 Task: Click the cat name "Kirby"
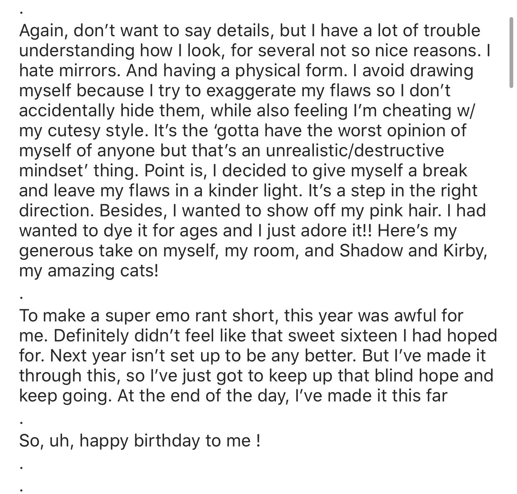461,251
